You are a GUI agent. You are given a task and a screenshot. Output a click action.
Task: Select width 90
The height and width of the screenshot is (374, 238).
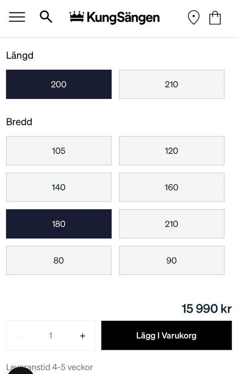coord(171,261)
